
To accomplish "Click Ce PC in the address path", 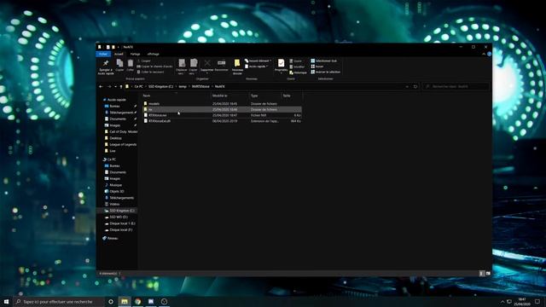I will [x=138, y=86].
